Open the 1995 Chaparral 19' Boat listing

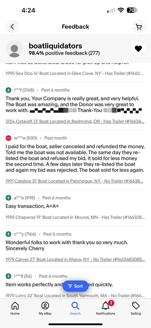[x=75, y=217]
